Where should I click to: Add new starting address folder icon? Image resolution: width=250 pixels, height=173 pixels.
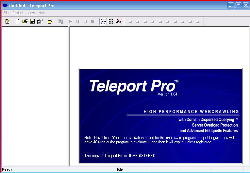coord(50,21)
